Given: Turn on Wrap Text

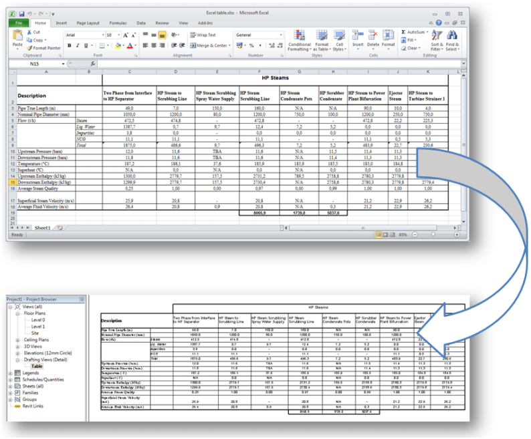Looking at the screenshot, I should (203, 35).
